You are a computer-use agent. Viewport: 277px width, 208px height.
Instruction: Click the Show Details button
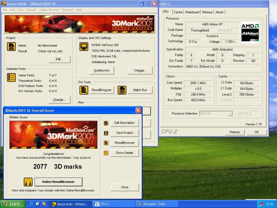pos(125,153)
